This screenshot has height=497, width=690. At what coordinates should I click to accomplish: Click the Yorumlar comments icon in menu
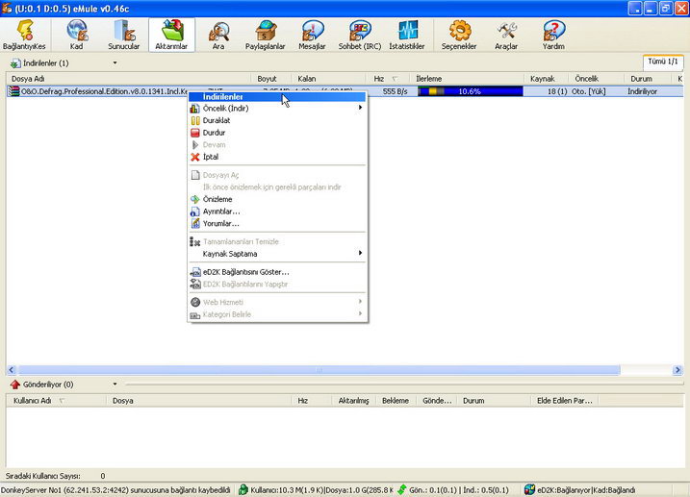click(x=195, y=223)
